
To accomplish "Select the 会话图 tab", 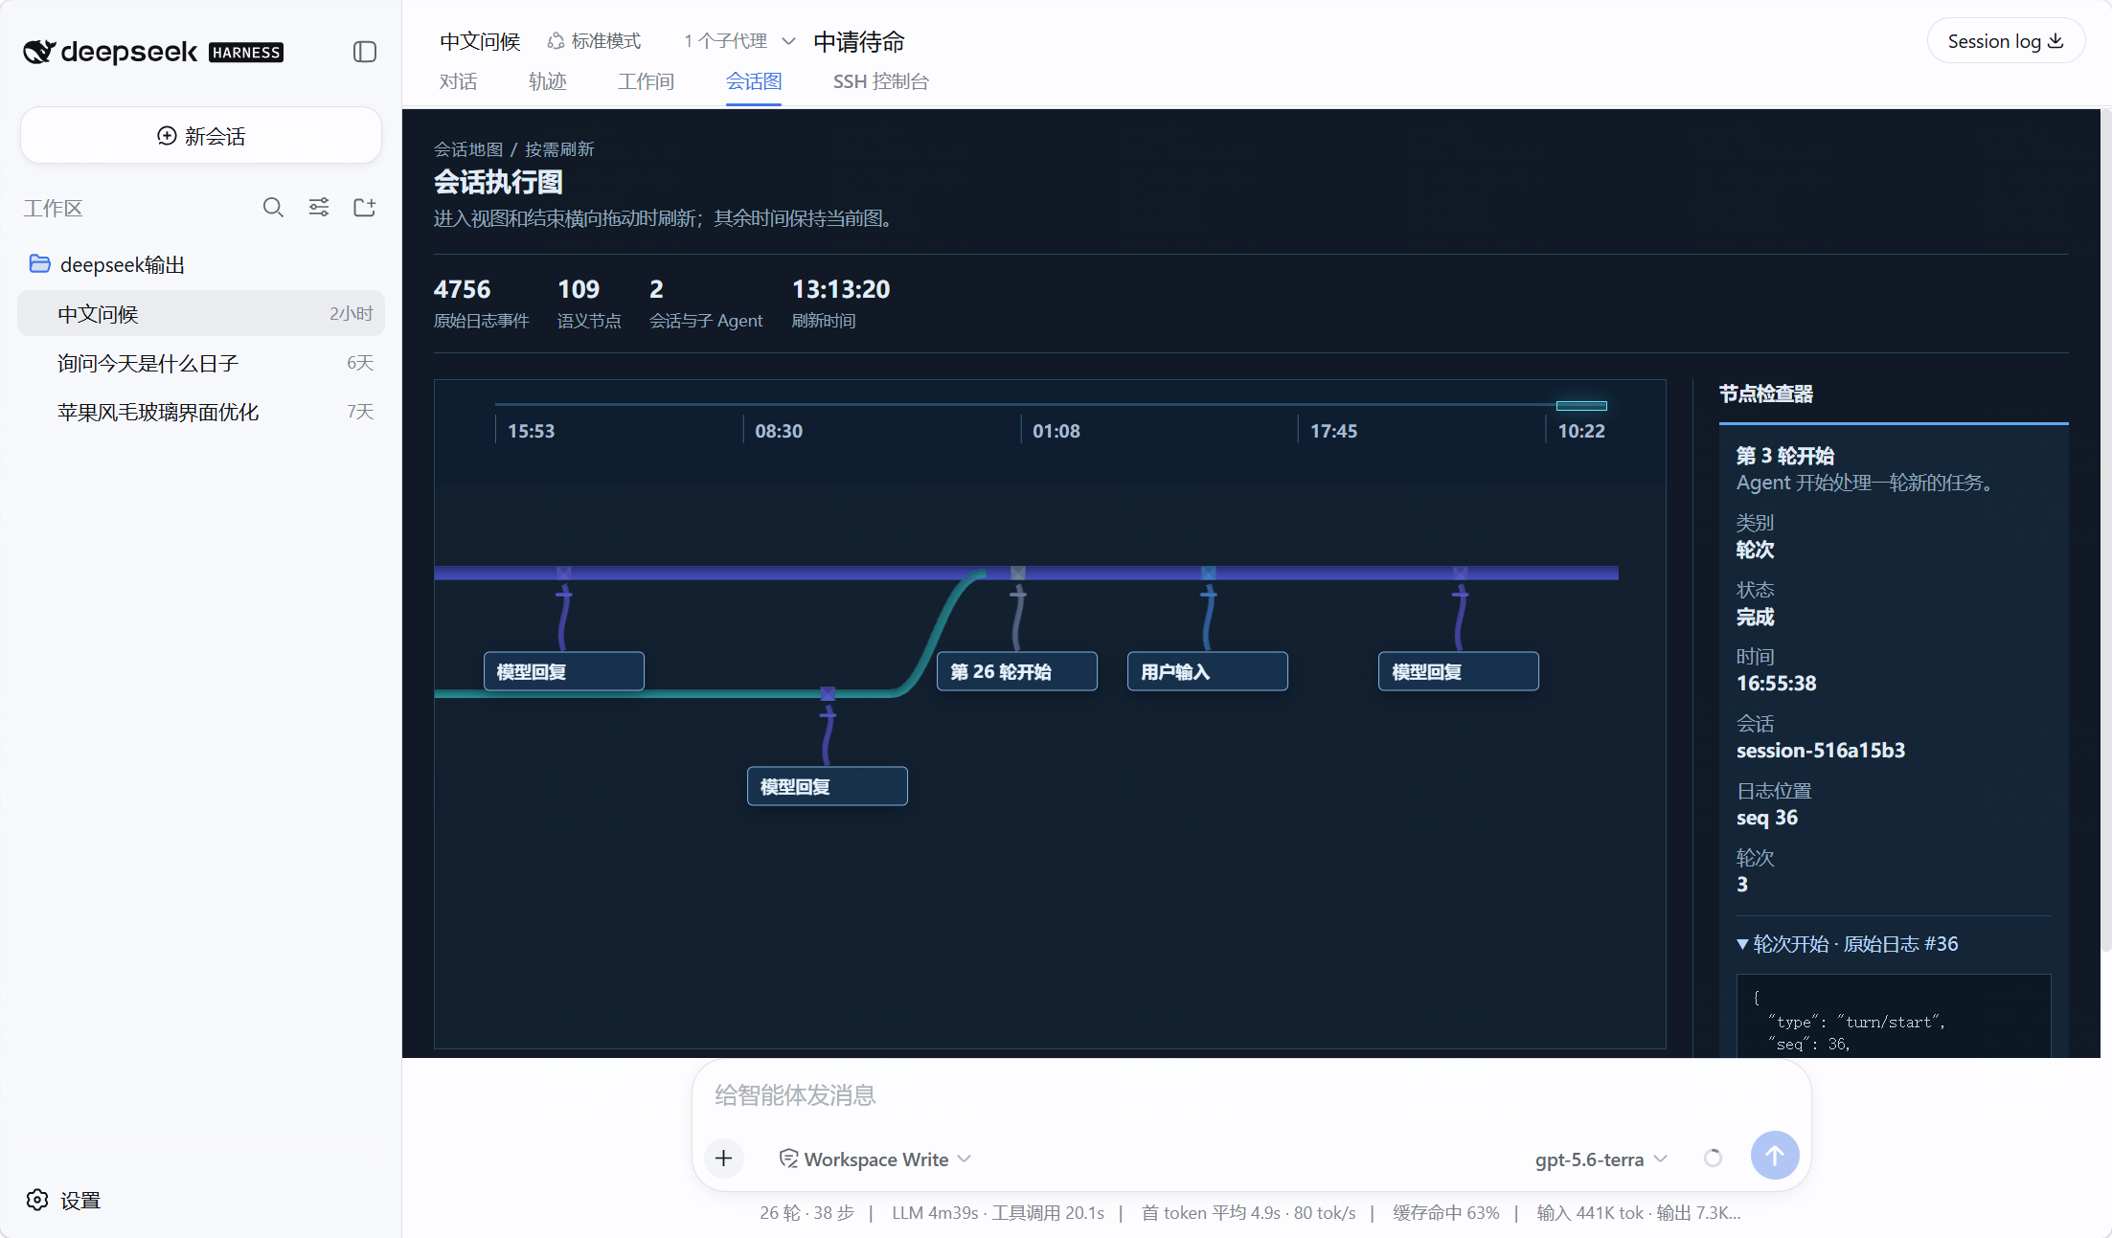I will 754,81.
